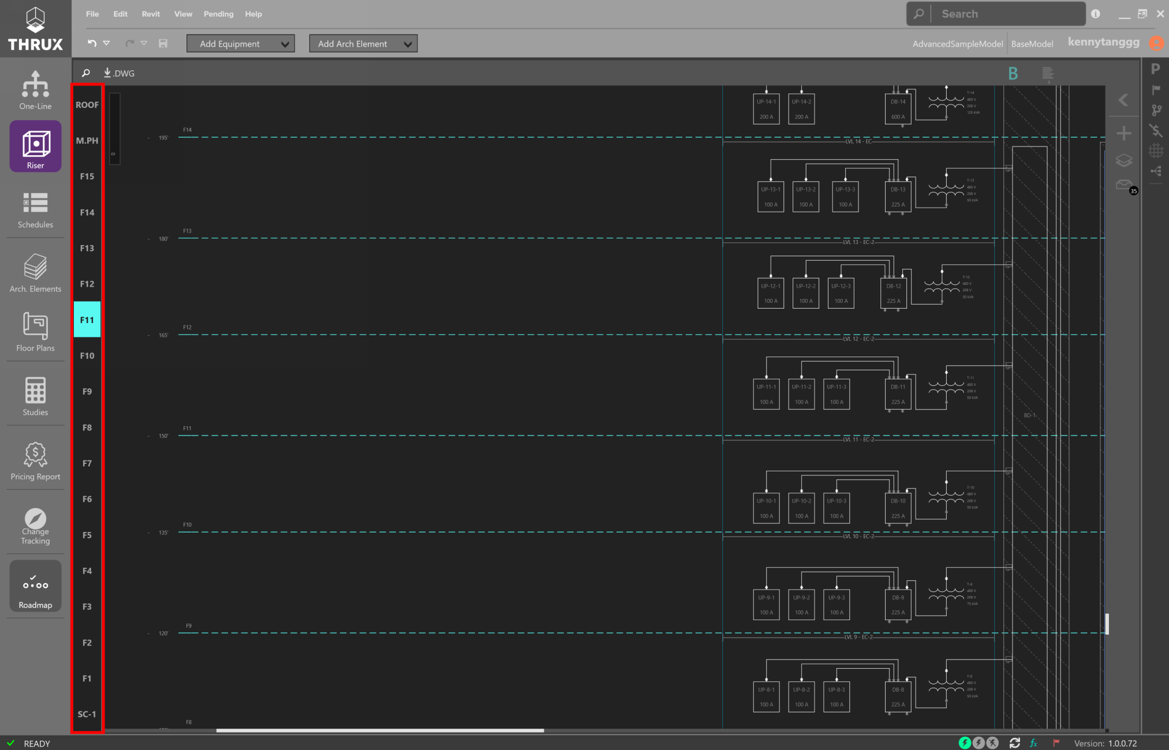Expand the undo history dropdown arrow
The height and width of the screenshot is (750, 1169).
coord(106,43)
